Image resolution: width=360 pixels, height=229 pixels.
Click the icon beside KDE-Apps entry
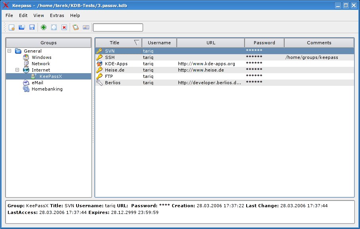tap(100, 64)
